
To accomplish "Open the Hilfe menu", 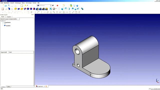I will tap(38, 3).
